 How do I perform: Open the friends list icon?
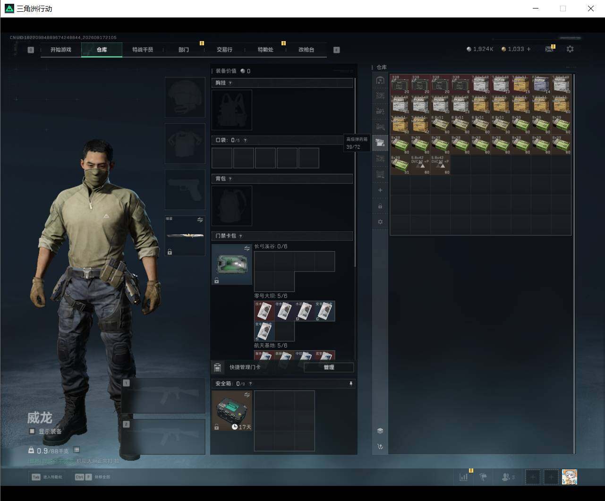pyautogui.click(x=508, y=477)
